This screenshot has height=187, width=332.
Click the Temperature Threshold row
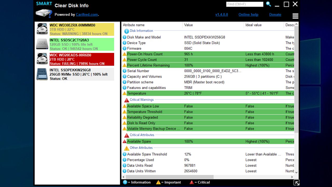point(208,112)
